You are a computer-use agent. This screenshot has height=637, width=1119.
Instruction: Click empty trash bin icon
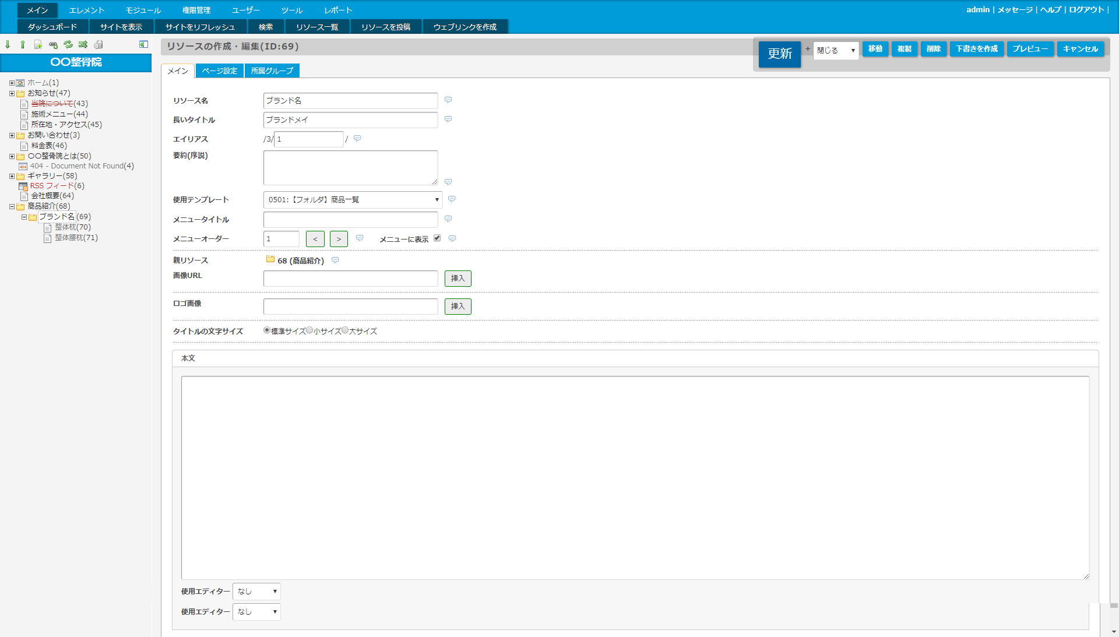coord(98,45)
